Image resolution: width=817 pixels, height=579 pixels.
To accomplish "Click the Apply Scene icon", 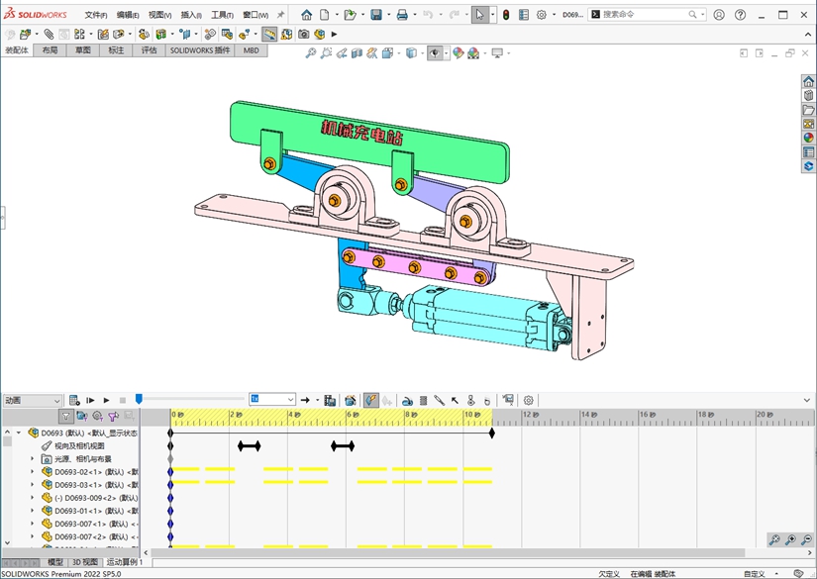I will [473, 53].
